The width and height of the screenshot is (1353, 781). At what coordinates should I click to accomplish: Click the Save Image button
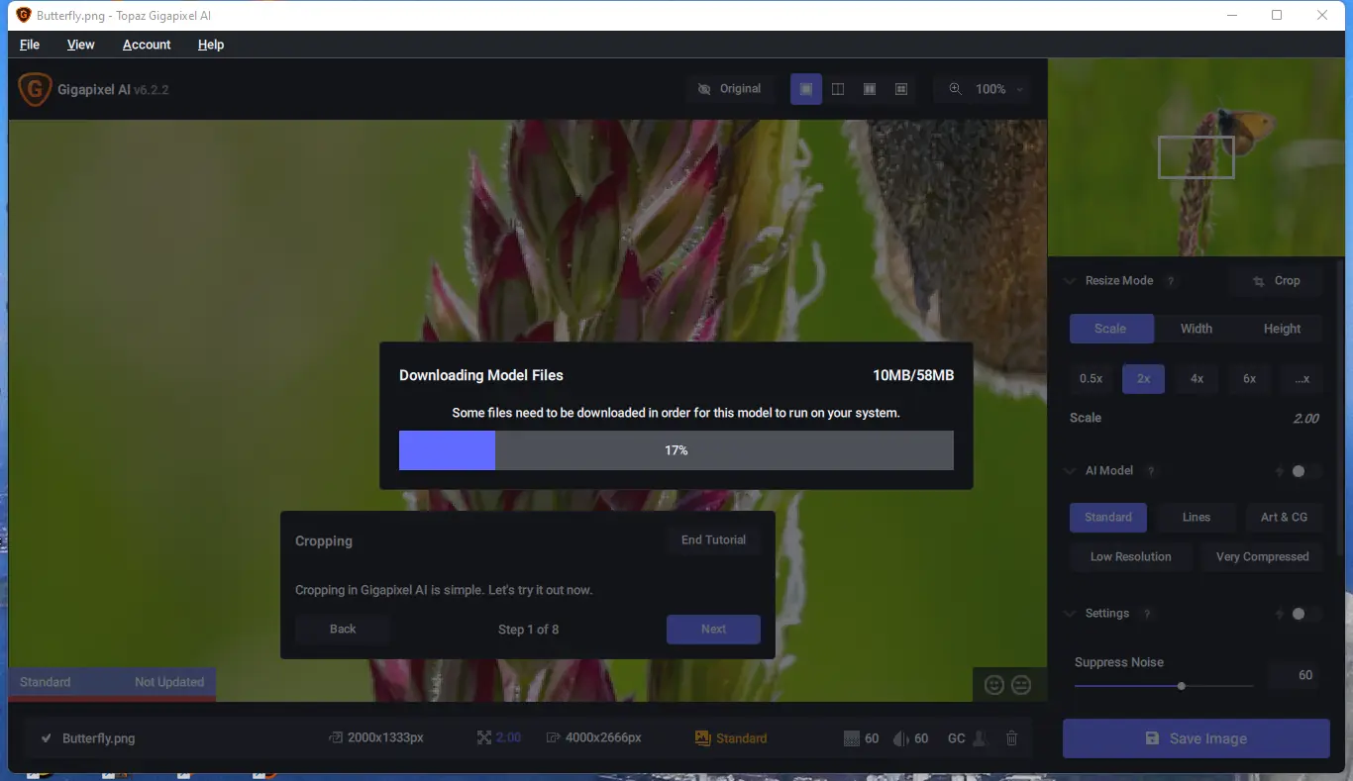(x=1196, y=738)
